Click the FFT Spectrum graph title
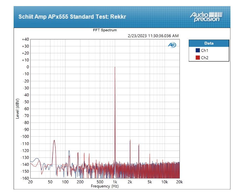 (105, 30)
